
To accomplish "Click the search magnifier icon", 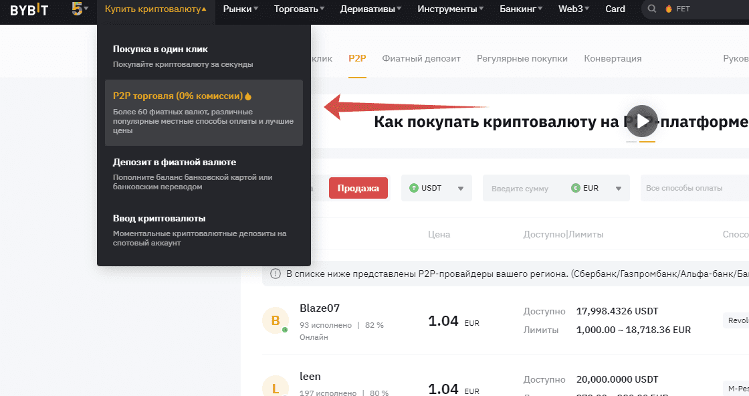I will (x=651, y=9).
